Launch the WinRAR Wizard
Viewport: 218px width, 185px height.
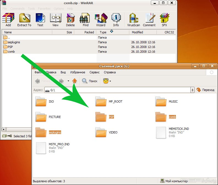coord(101,20)
